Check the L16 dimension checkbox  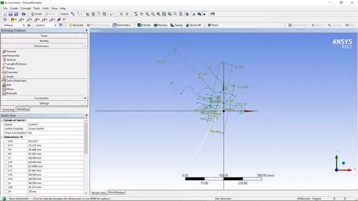click(x=6, y=166)
